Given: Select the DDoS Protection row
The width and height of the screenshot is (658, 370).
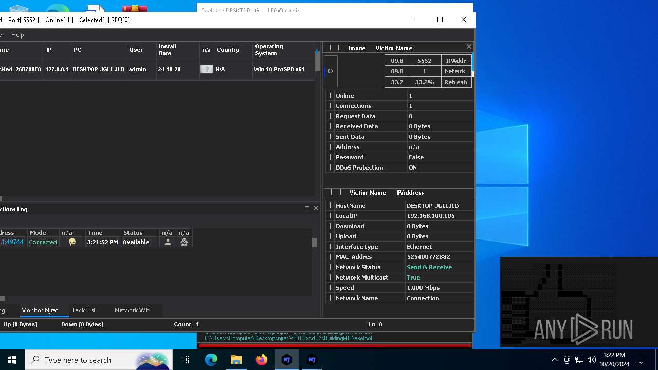Looking at the screenshot, I should click(399, 168).
